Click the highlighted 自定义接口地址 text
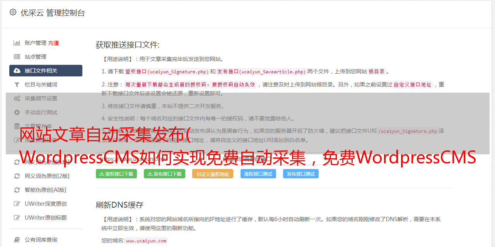This screenshot has height=247, width=495. click(413, 85)
